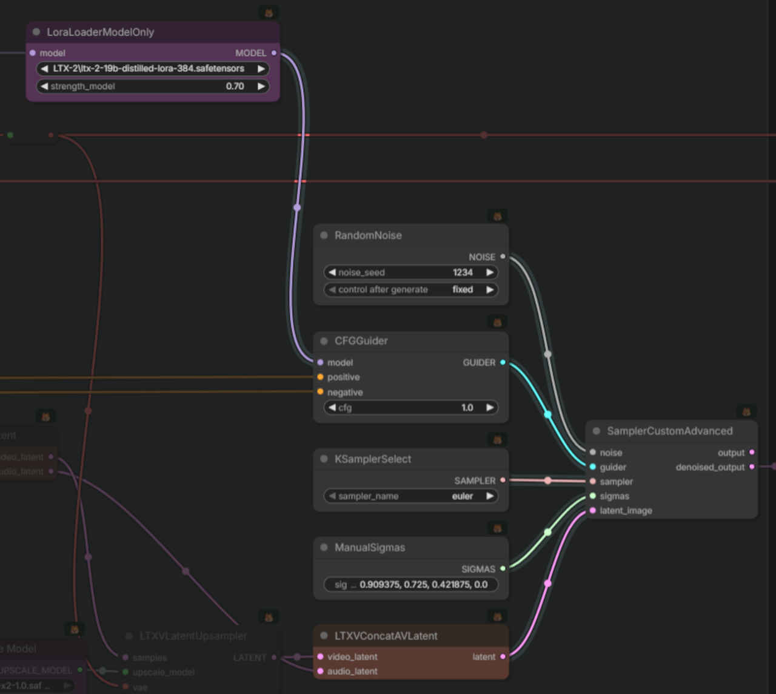Click the badge icon above the LoraLoaderModelOnly node
Viewport: 776px width, 694px height.
coord(268,13)
